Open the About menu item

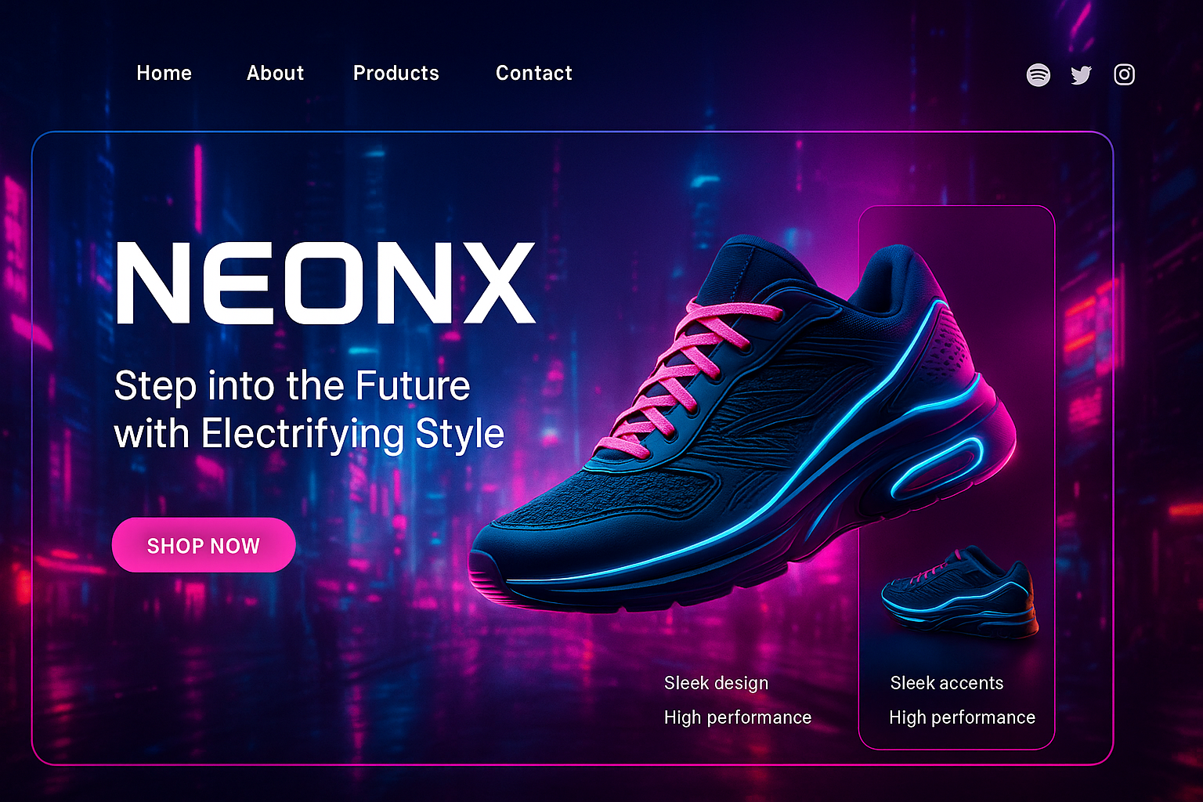click(276, 73)
